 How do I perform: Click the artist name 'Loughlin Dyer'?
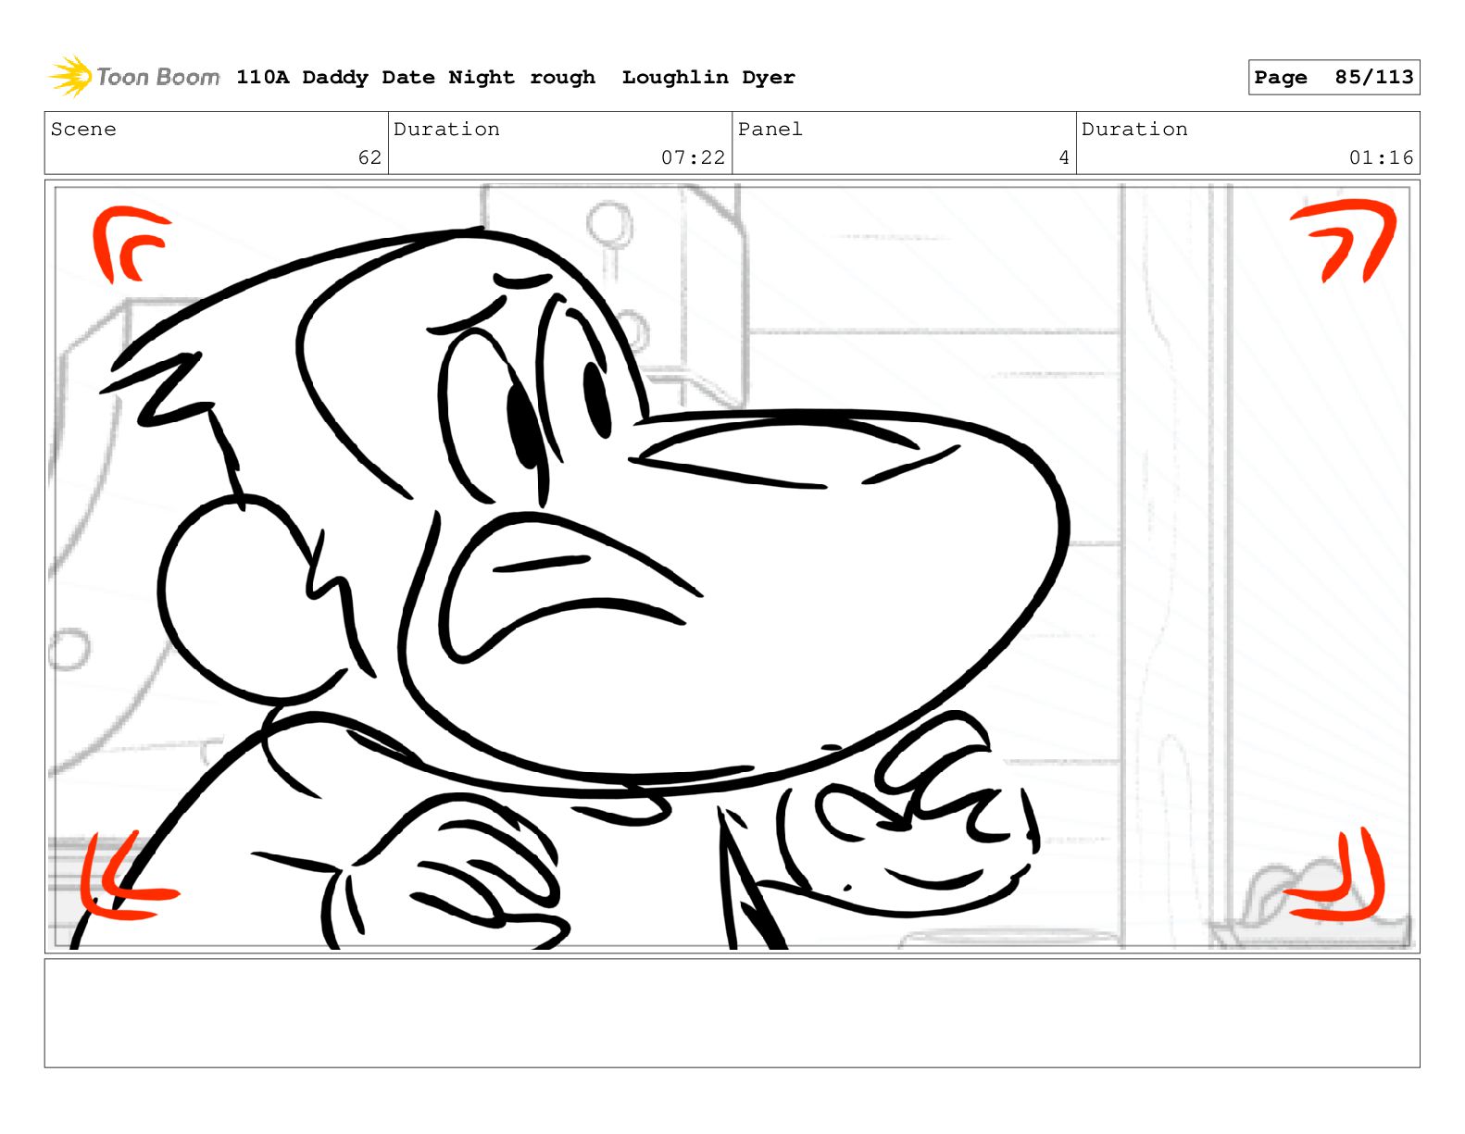tap(708, 78)
